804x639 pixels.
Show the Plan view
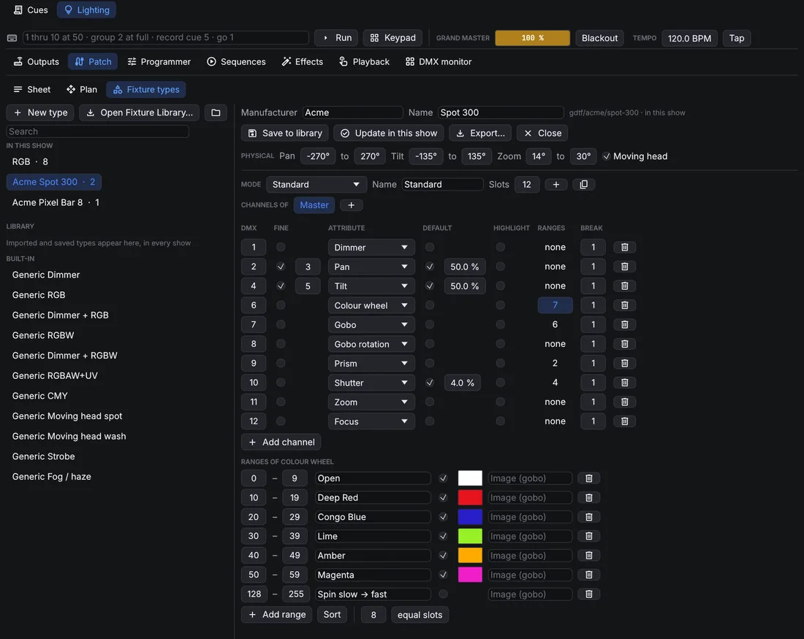[x=82, y=89]
